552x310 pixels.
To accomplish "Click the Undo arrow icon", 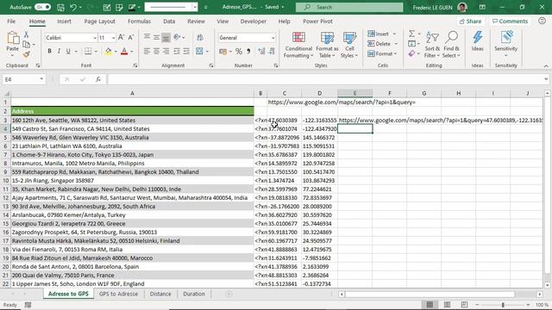I will tap(72, 7).
